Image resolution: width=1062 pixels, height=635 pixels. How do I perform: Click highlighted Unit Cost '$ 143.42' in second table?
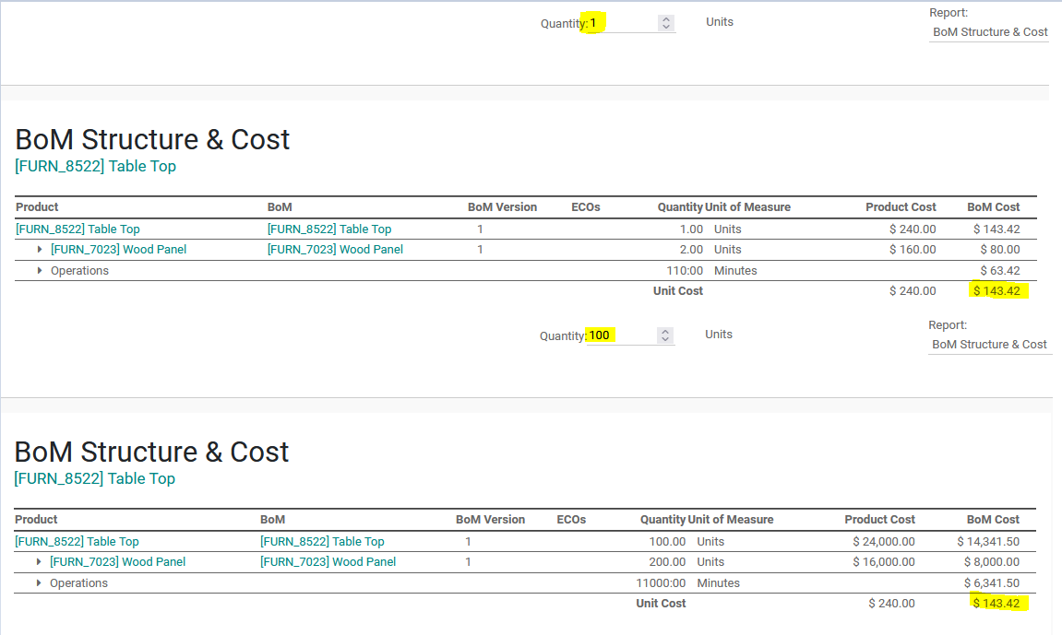click(x=996, y=604)
